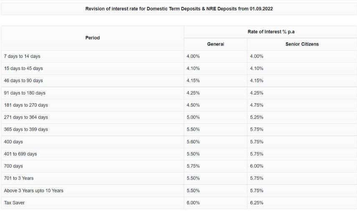Image resolution: width=357 pixels, height=211 pixels.
Task: Select the Senior Citizens column header
Action: pos(302,44)
